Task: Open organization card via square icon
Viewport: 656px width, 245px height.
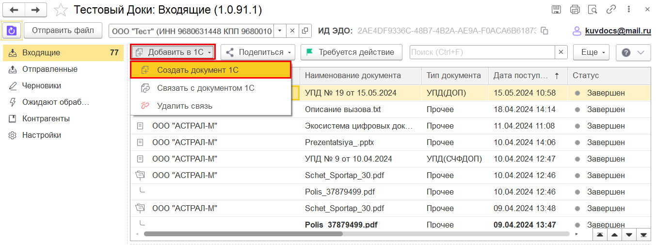Action: tap(305, 31)
